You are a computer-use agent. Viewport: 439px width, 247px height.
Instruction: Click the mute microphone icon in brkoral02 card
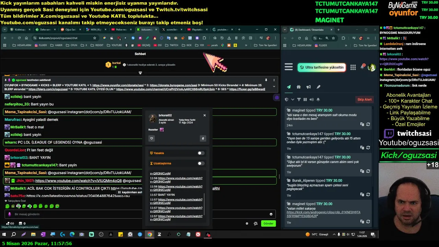coord(203,138)
